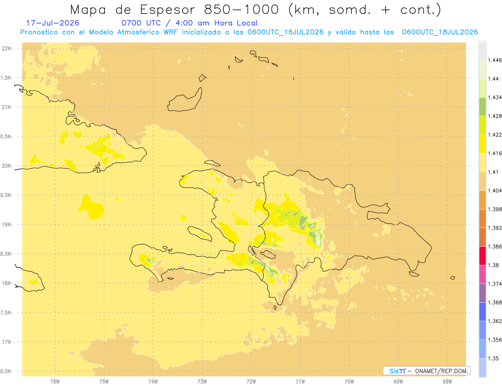Click the "0700 UTC / 4:00 am Hora Local" time text
This screenshot has width=502, height=387.
(189, 23)
